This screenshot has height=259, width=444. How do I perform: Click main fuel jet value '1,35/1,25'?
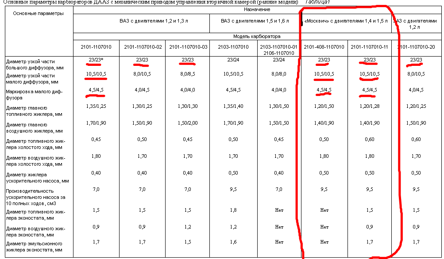point(96,106)
